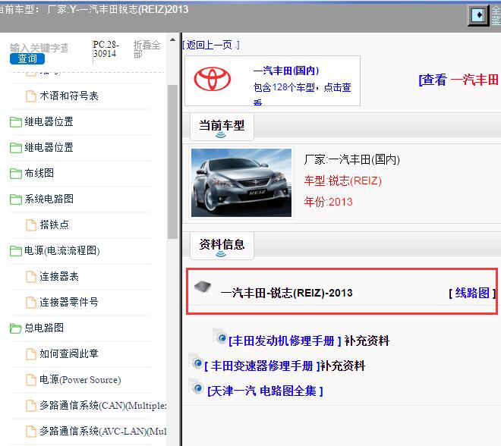
Task: Click the folder icon beside 系统电路图
Action: [16, 199]
